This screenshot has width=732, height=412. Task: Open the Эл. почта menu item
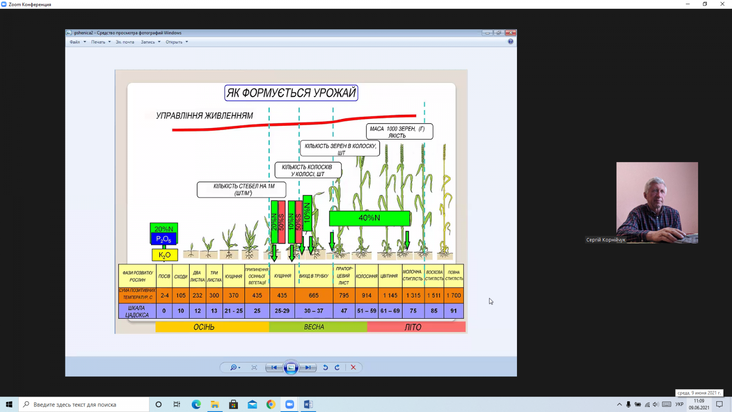[125, 42]
